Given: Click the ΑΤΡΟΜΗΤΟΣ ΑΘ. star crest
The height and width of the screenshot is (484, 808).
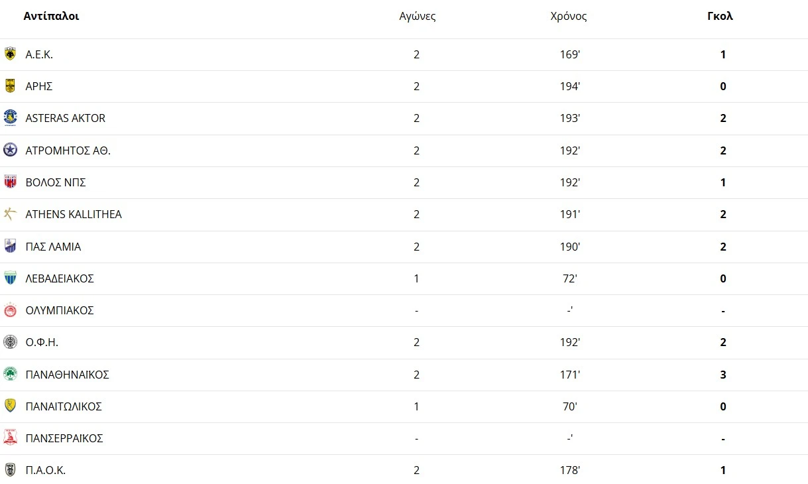Looking at the screenshot, I should [x=10, y=151].
